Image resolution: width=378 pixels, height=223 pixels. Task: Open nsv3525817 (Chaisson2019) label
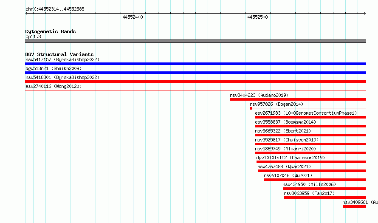pos(287,140)
